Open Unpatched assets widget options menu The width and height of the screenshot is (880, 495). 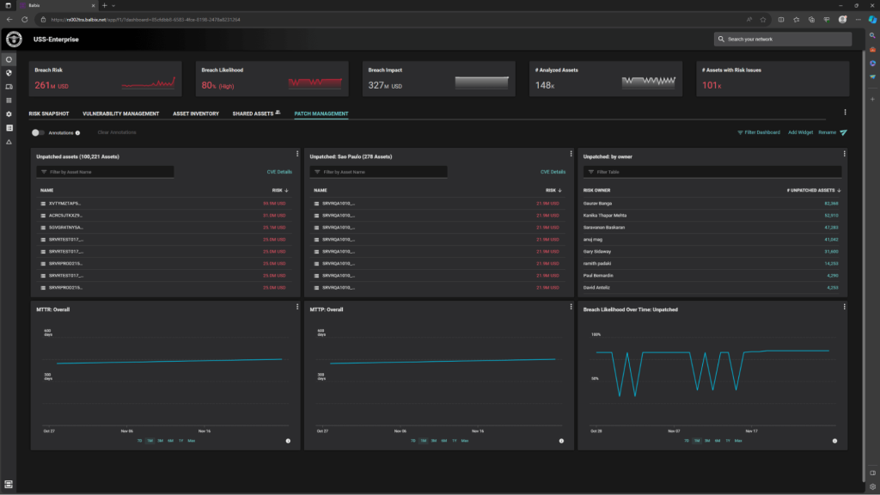coord(297,154)
